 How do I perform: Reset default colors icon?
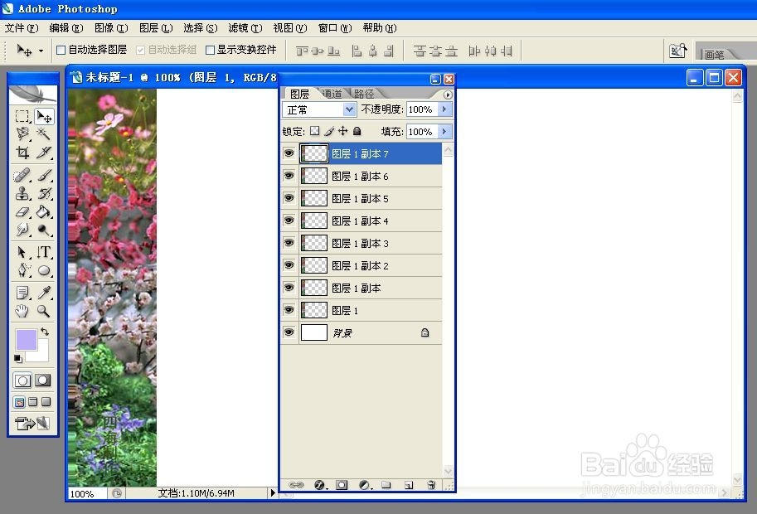tap(18, 359)
